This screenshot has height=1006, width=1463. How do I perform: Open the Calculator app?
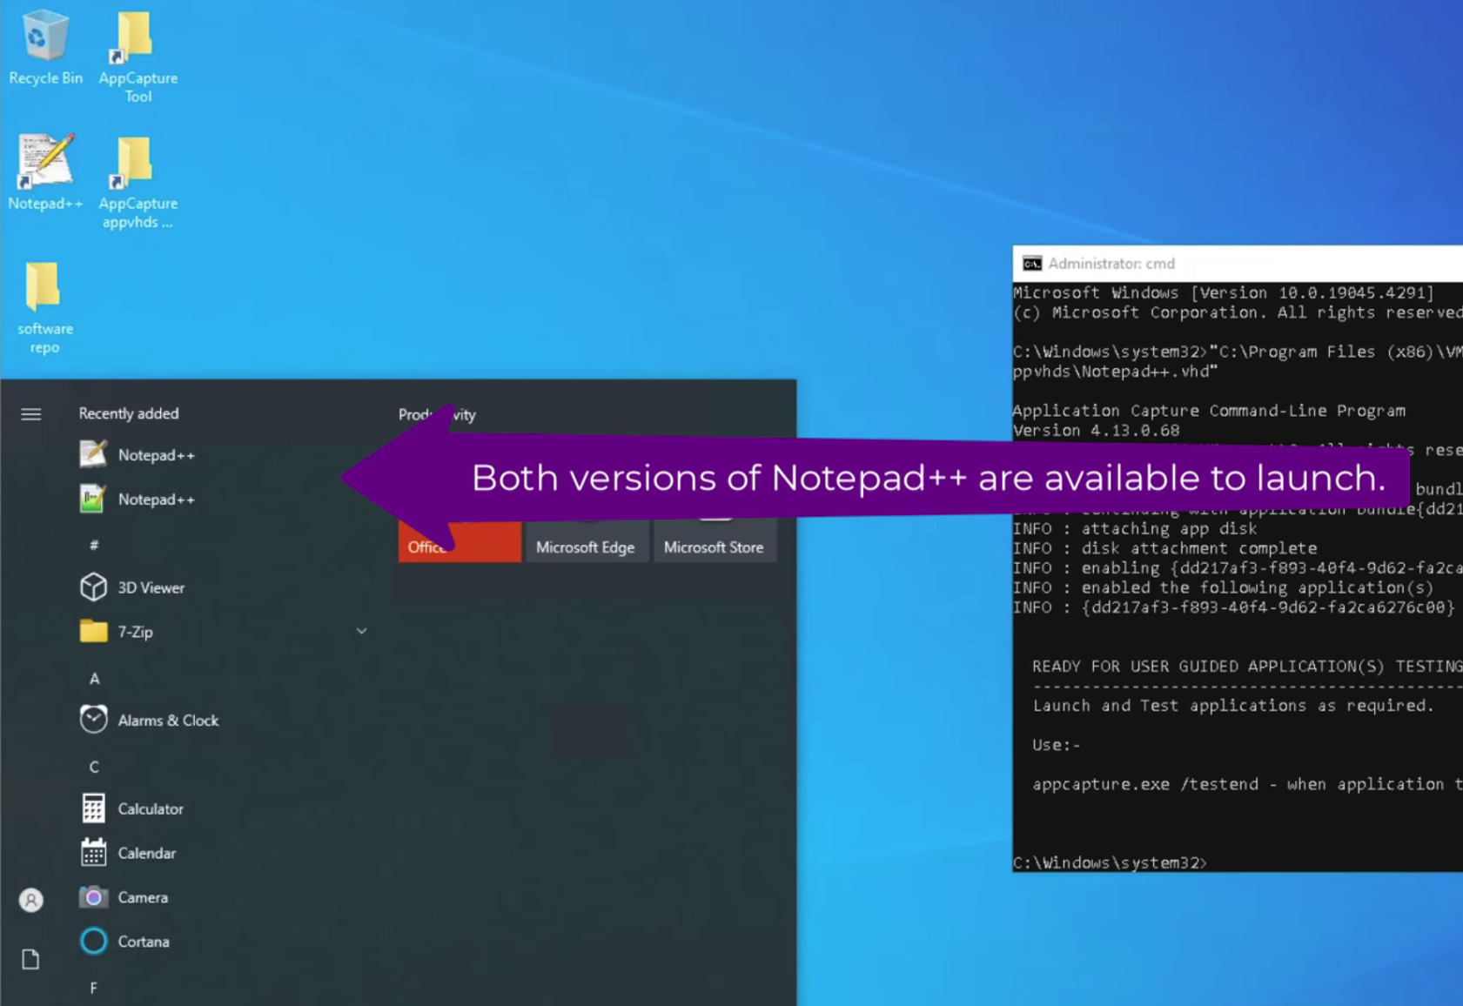point(150,808)
